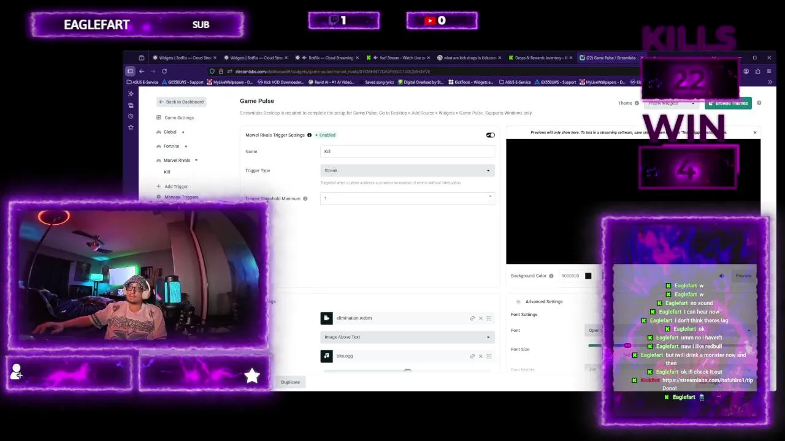Show info for Marvel Rivals Trigger Settings
The width and height of the screenshot is (785, 441).
(309, 135)
